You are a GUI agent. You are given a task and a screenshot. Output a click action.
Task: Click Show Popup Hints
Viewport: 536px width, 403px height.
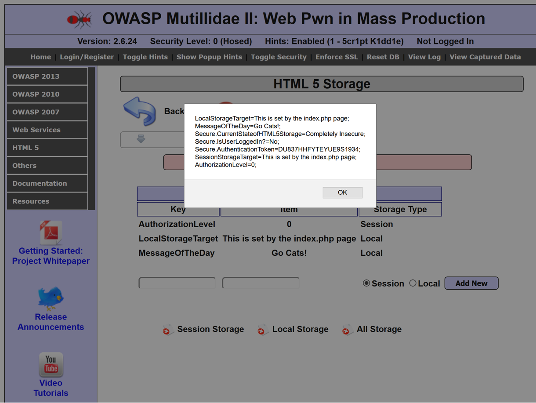pos(209,57)
